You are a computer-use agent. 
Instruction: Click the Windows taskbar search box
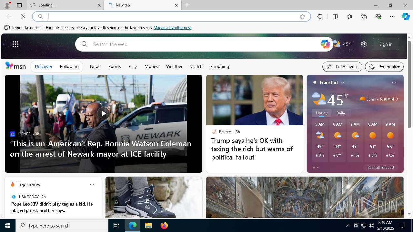[x=62, y=226]
